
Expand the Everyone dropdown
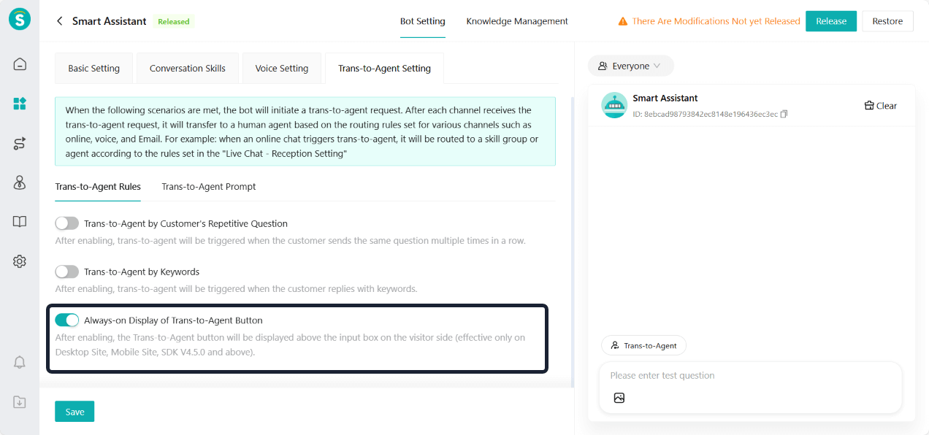pyautogui.click(x=630, y=66)
